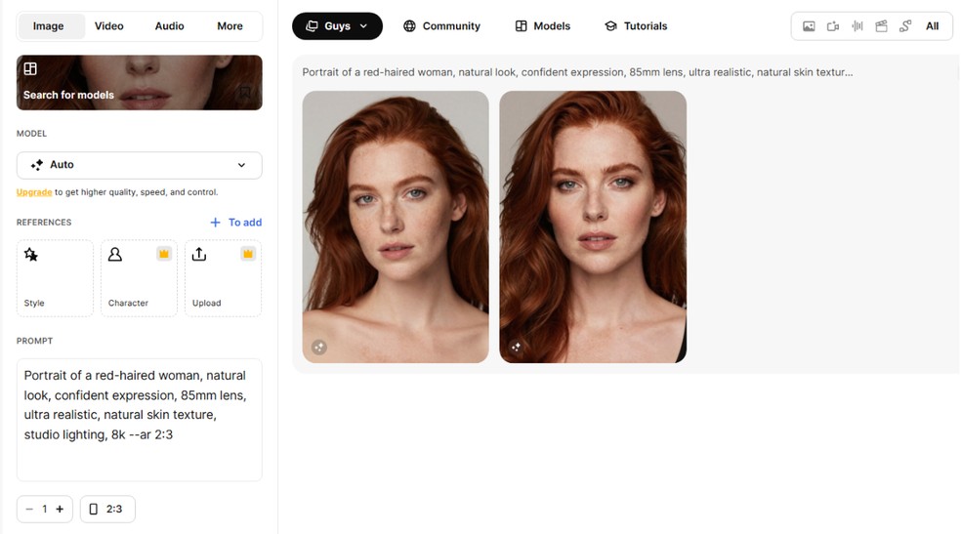The image size is (961, 534).
Task: Click the star Style icon
Action: pos(30,254)
